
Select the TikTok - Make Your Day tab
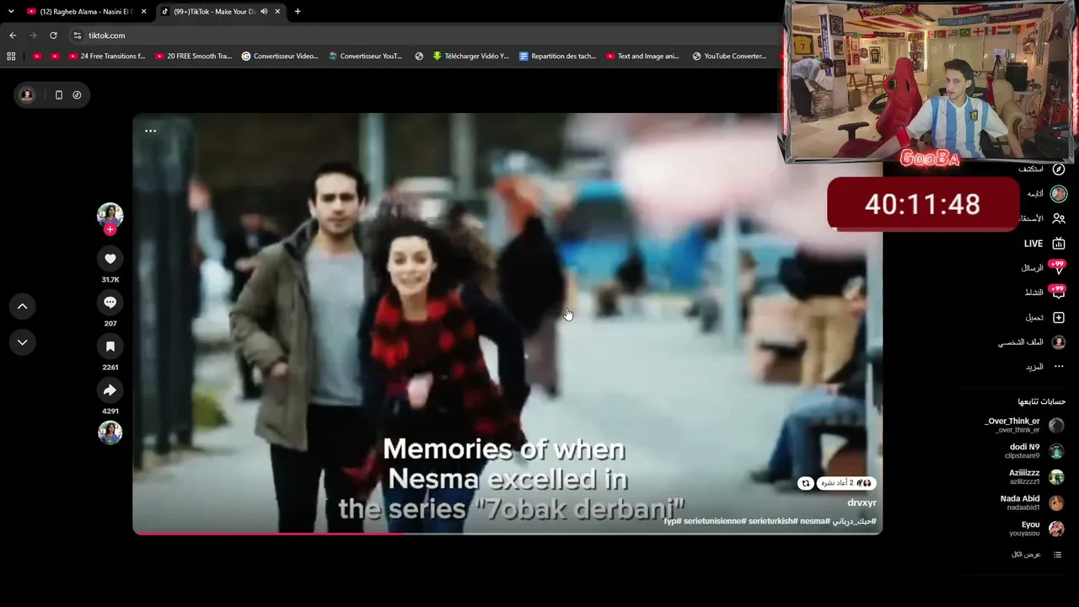214,12
